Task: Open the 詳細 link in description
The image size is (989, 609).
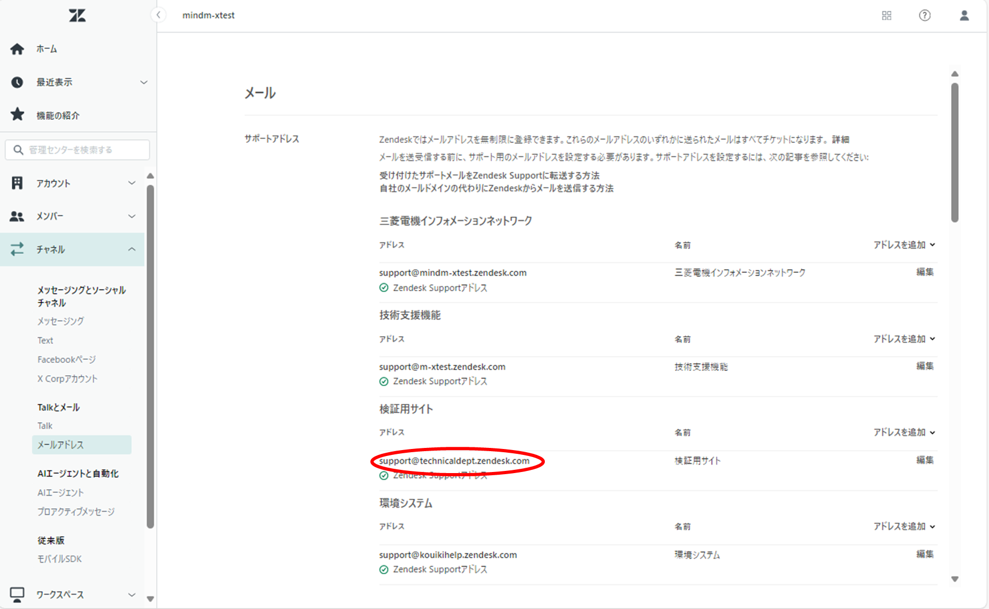Action: (840, 140)
